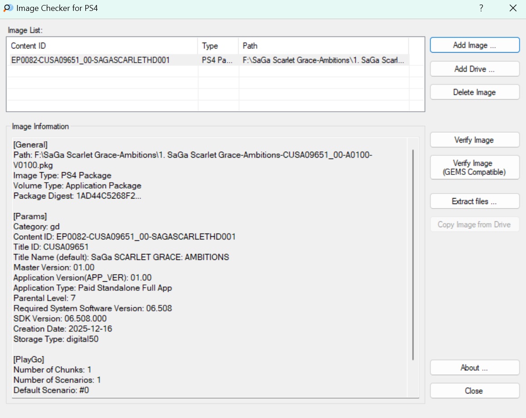Click the Image Information vertical scrollbar
The height and width of the screenshot is (418, 526).
413,254
